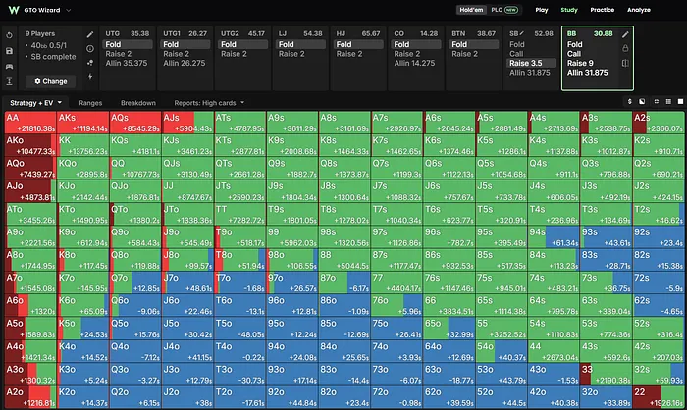Select CO Allin 14.275 action
Viewport: 687px width, 410px height.
(414, 63)
